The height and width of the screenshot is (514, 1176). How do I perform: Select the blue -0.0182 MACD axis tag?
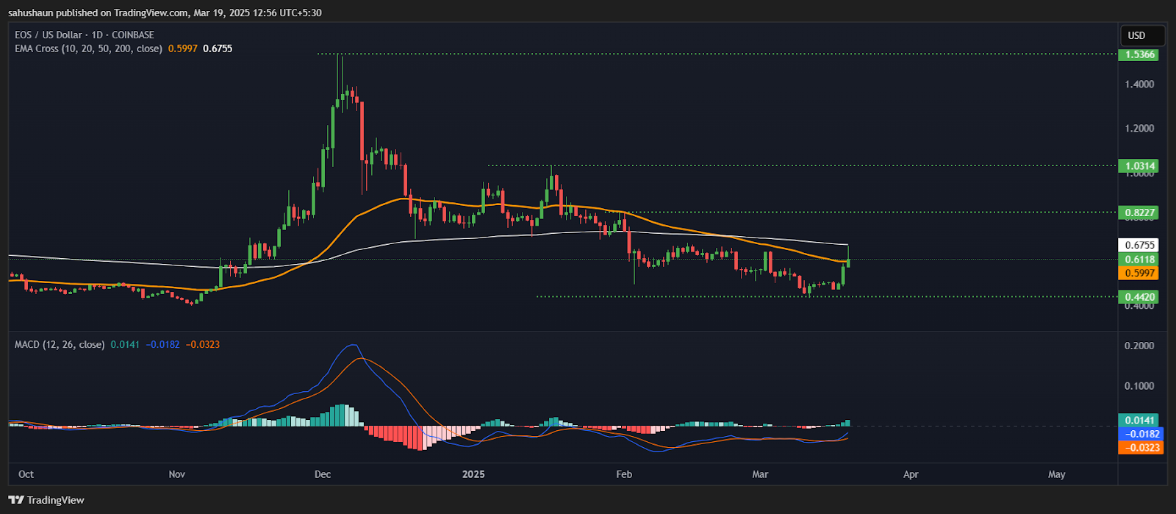(1141, 434)
